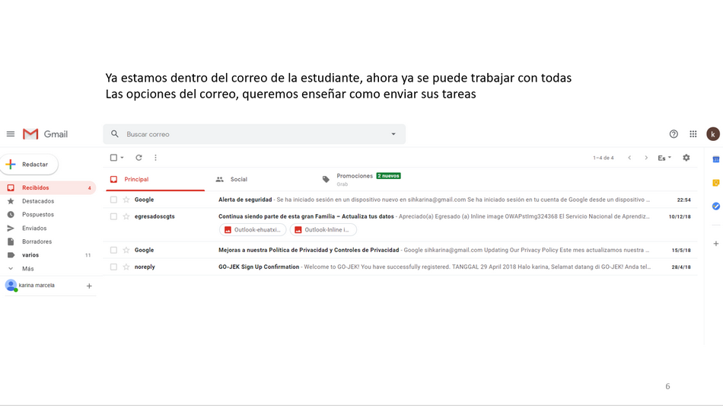Image resolution: width=723 pixels, height=406 pixels.
Task: Switch to the Social tab
Action: click(238, 180)
